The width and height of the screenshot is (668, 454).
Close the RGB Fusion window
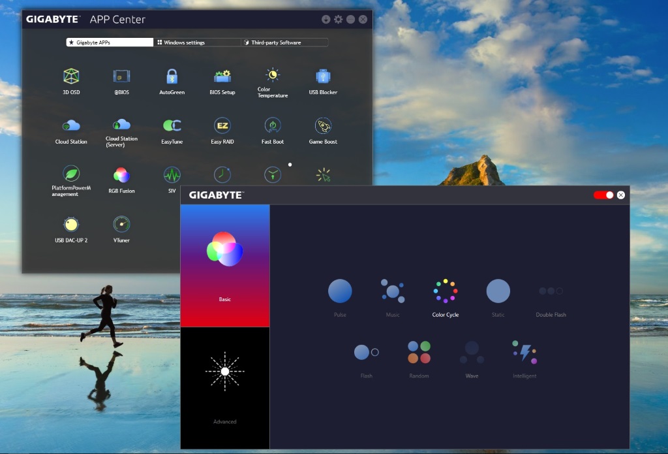click(621, 195)
